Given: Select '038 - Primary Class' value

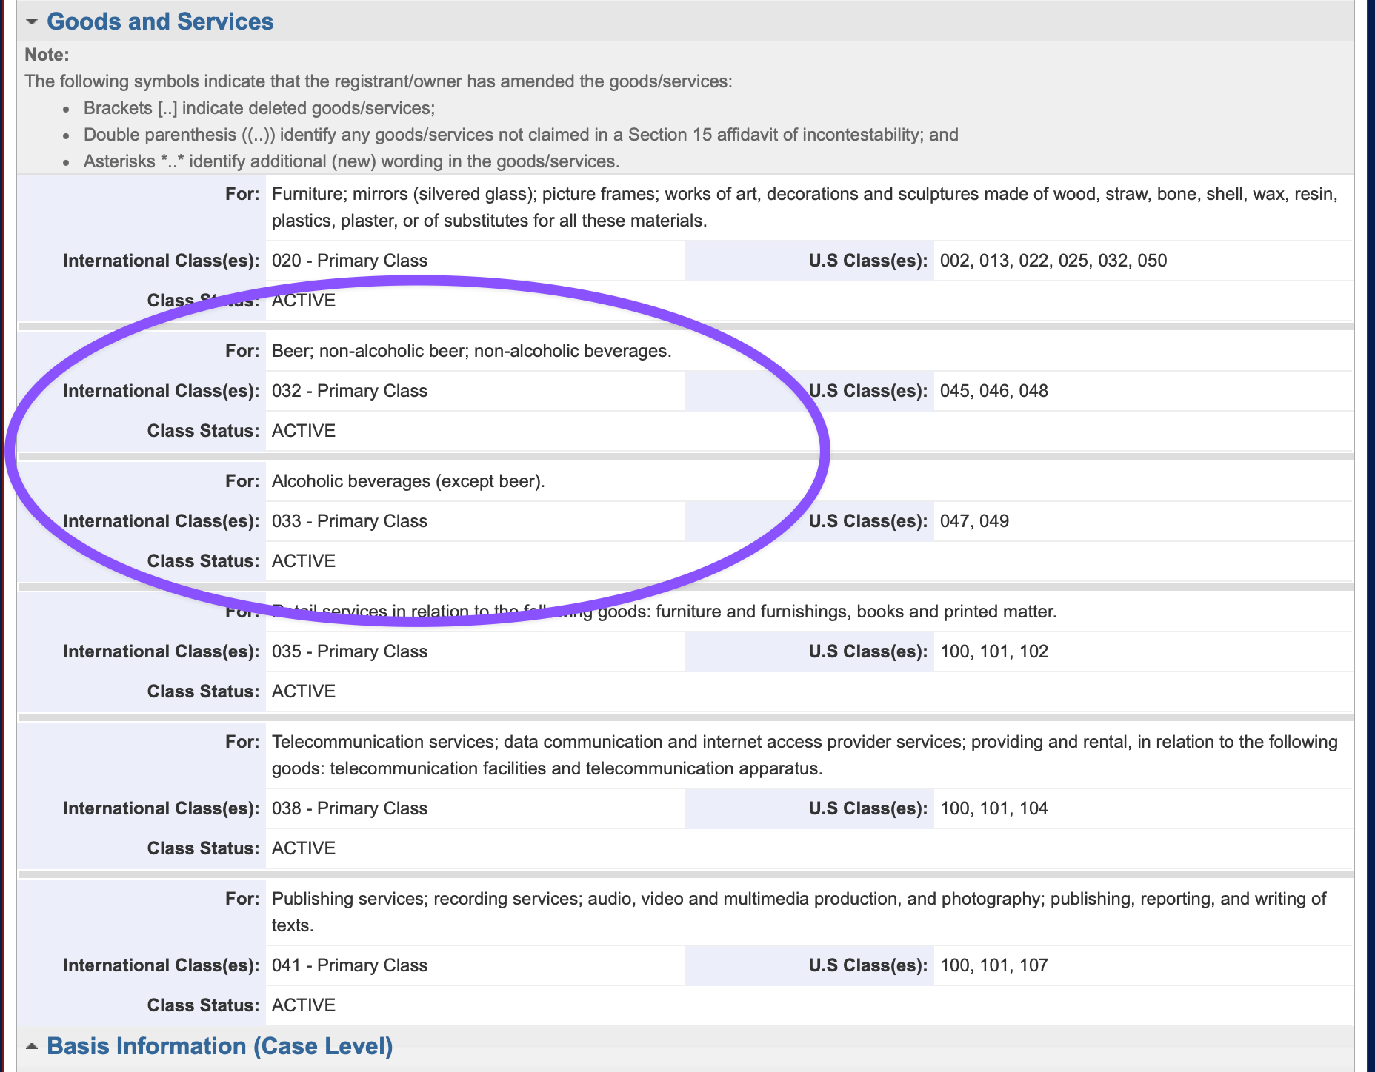Looking at the screenshot, I should tap(350, 808).
